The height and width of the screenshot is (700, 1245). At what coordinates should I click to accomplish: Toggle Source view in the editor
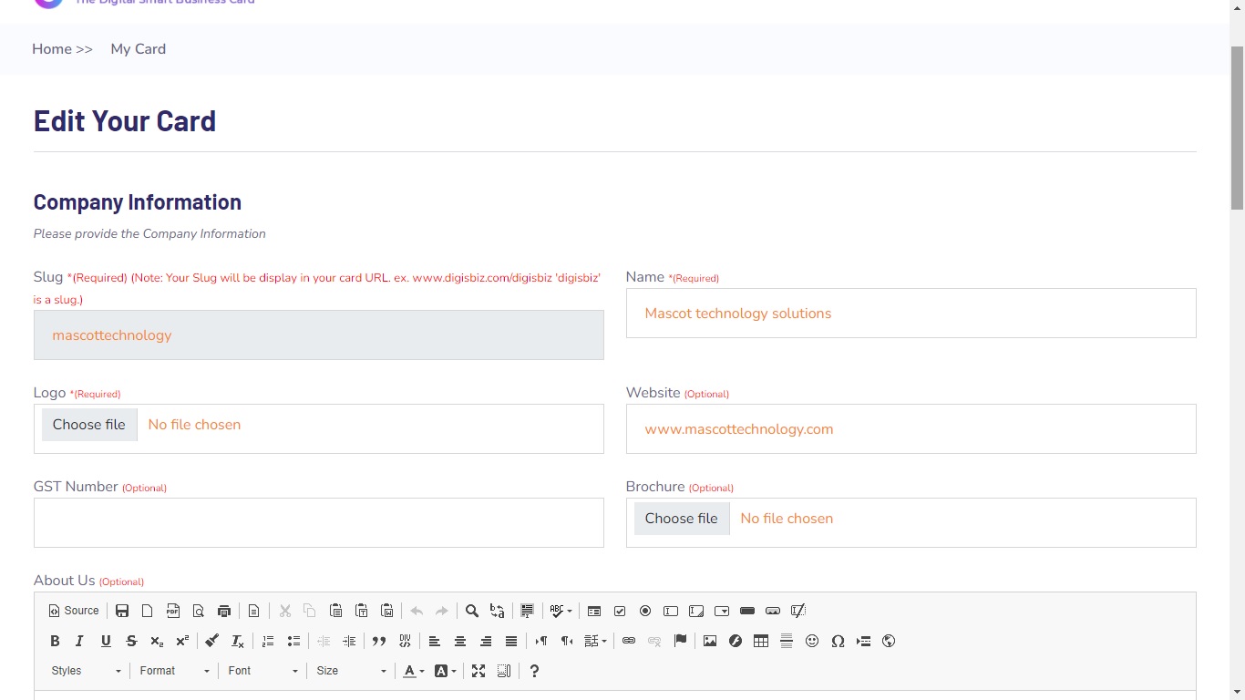tap(74, 611)
